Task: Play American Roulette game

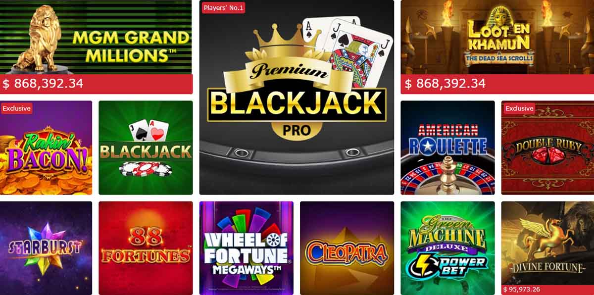Action: pos(447,147)
